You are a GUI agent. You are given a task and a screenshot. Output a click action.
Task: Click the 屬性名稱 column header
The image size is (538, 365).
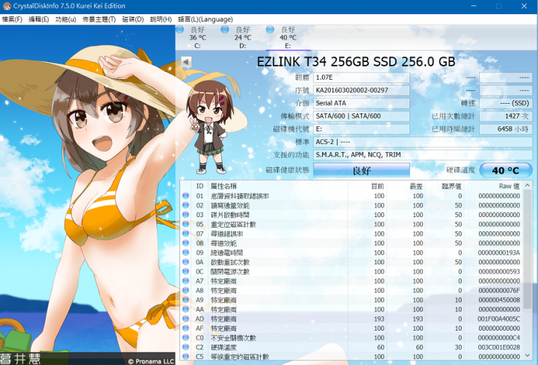tap(278, 186)
